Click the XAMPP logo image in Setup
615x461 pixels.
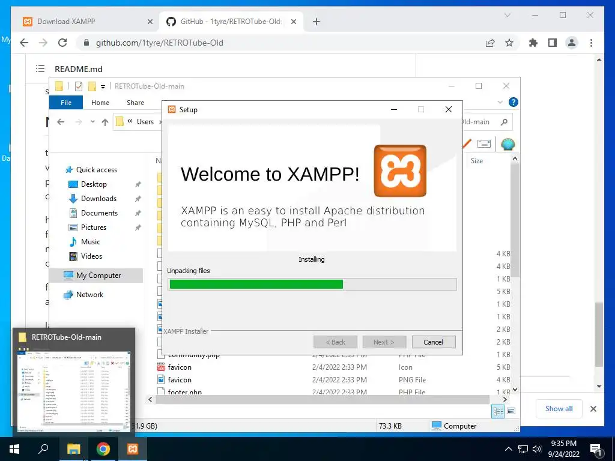coord(400,171)
